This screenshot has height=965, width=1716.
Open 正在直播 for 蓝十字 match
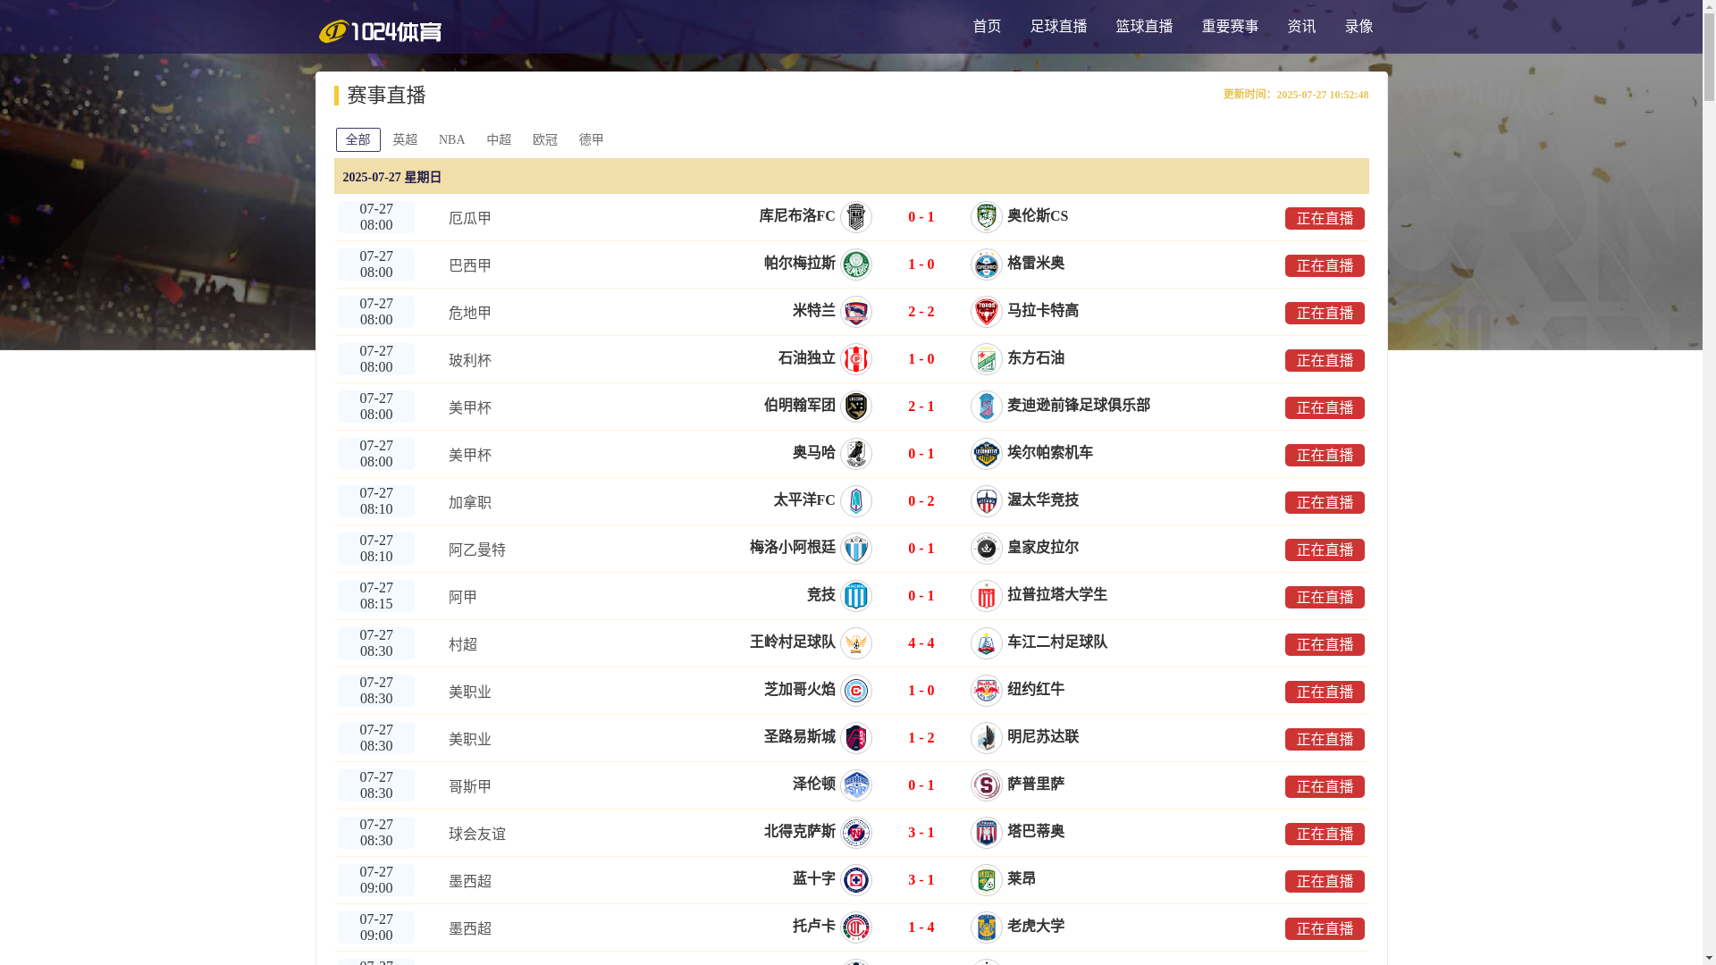(x=1325, y=882)
